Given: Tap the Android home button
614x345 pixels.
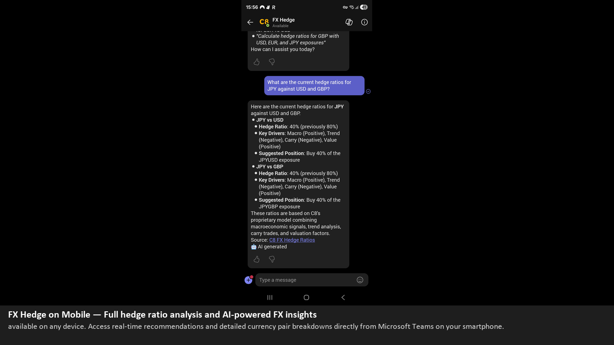Looking at the screenshot, I should coord(307,297).
